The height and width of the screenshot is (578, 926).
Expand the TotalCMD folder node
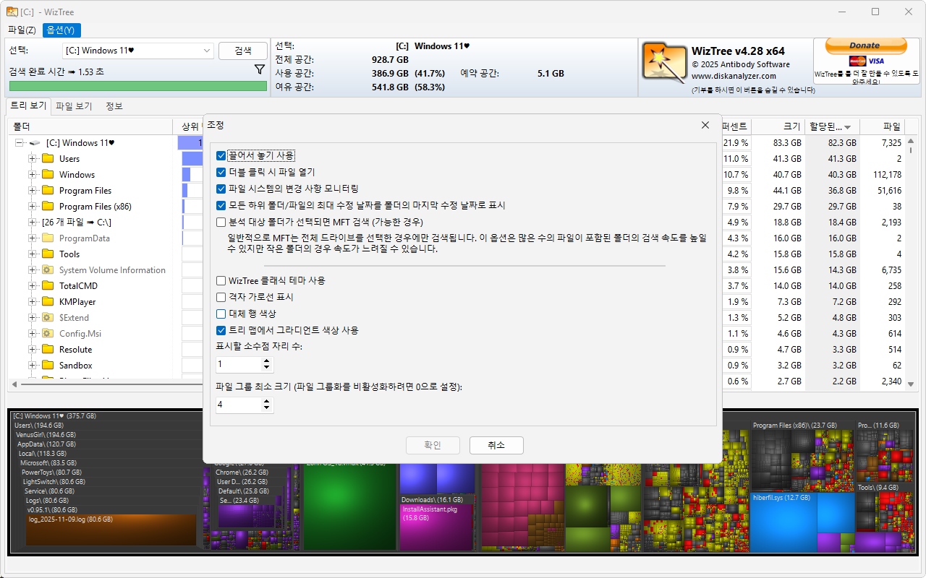(x=32, y=286)
